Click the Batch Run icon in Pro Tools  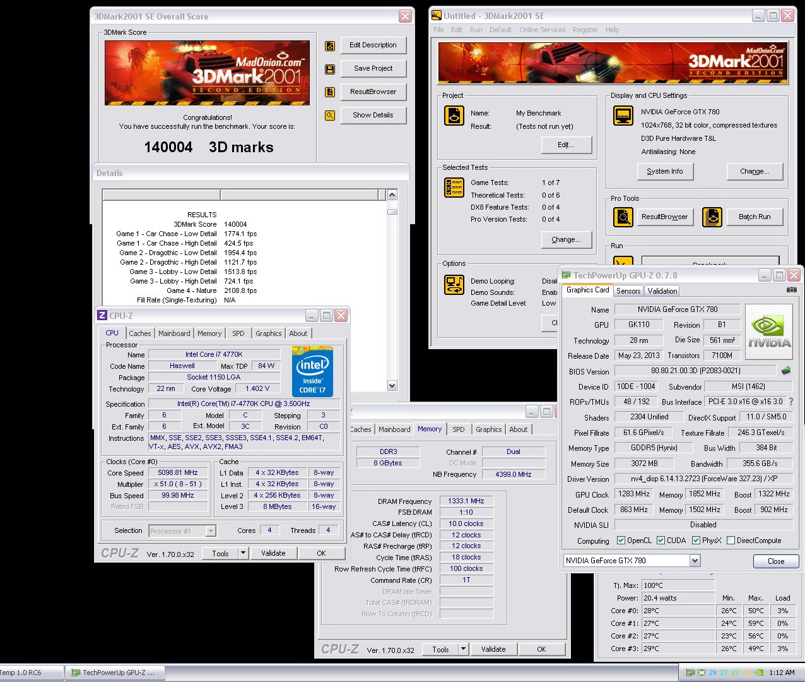pos(712,217)
